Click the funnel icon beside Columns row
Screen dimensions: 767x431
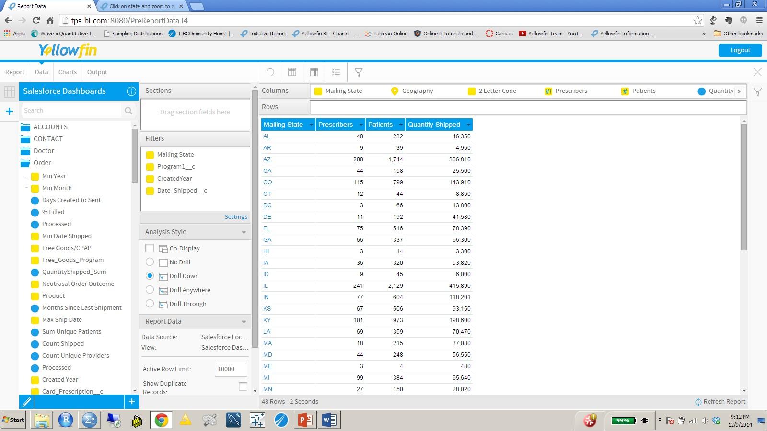[757, 91]
